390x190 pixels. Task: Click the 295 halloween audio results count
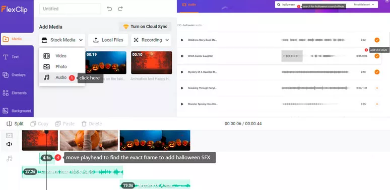coord(189,25)
